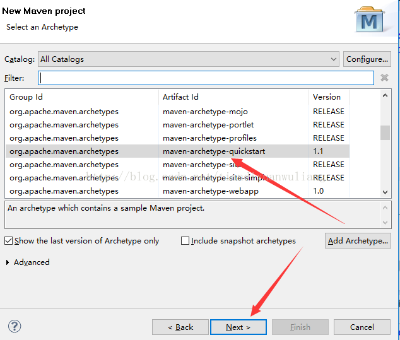Sort by the Group Id column header
This screenshot has width=400, height=340.
coord(81,97)
